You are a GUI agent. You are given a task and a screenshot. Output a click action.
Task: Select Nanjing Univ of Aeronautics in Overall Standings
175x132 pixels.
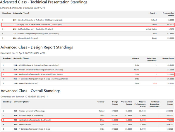[x=32, y=120]
